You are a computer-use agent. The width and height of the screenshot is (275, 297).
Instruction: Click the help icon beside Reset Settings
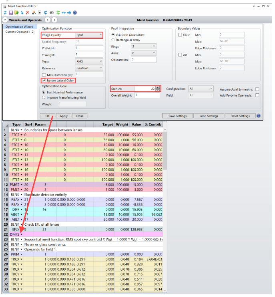(258, 116)
